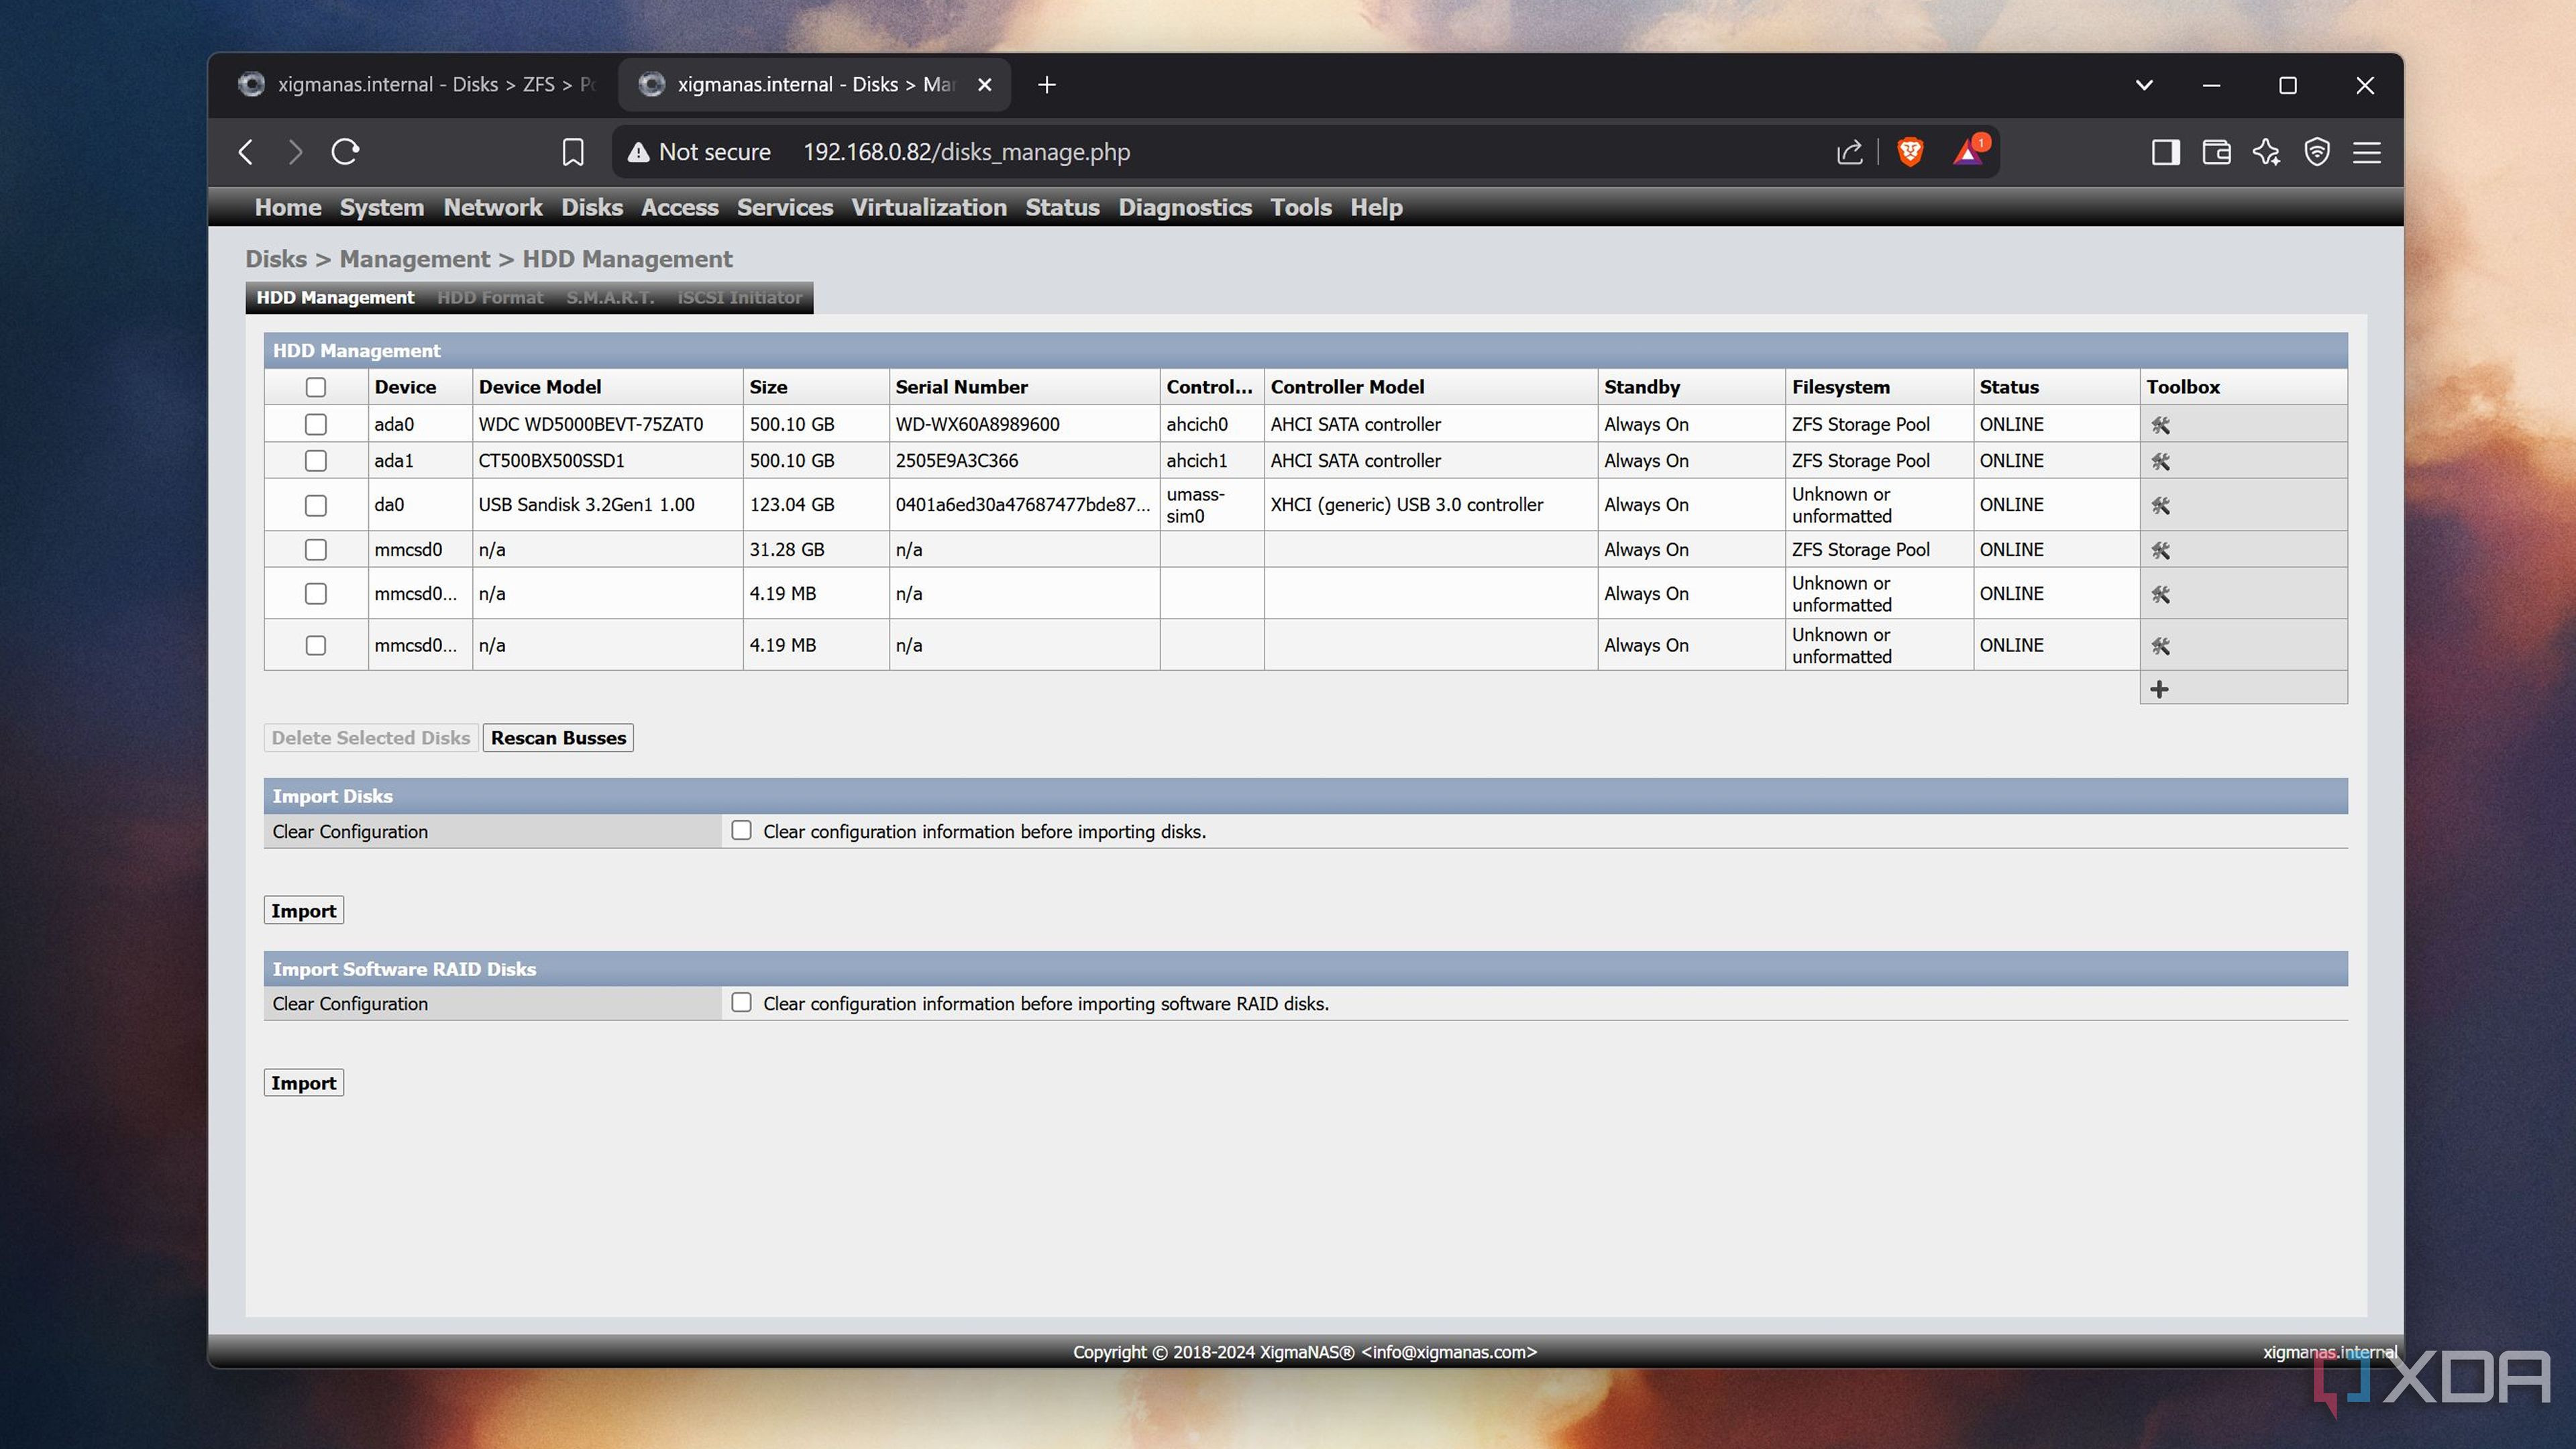The height and width of the screenshot is (1449, 2576).
Task: Select the da0 row checkbox
Action: pyautogui.click(x=316, y=505)
